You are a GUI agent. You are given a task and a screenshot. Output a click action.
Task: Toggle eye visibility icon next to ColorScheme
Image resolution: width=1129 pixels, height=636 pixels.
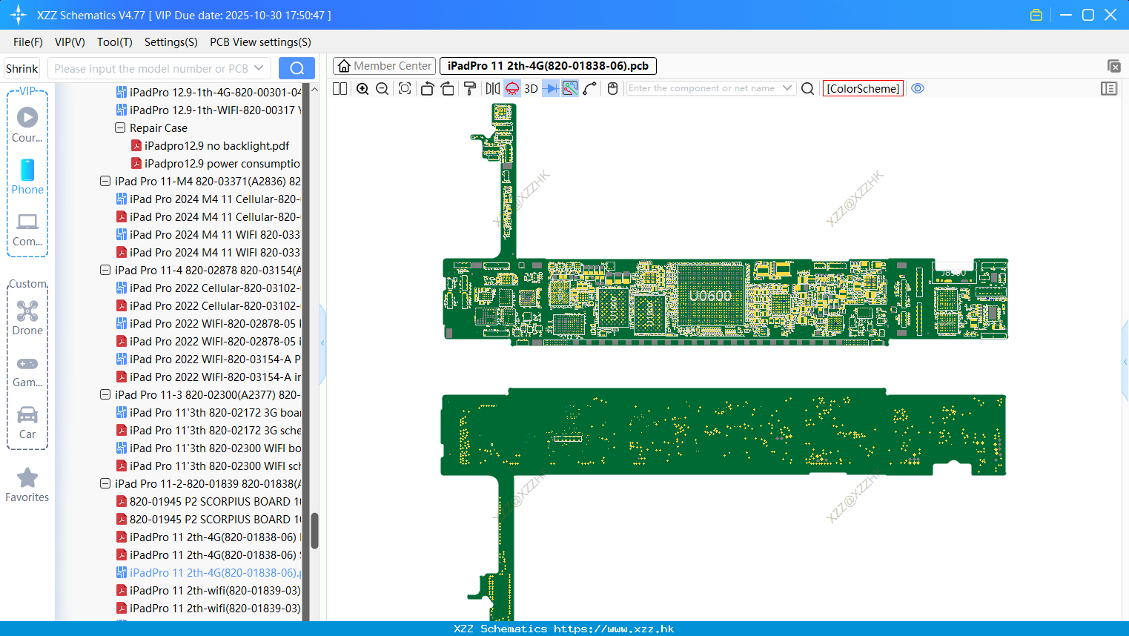[918, 88]
